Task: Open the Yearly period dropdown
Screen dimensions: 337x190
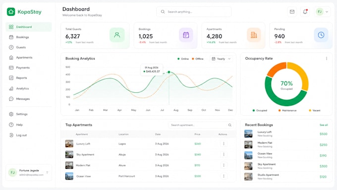Action: (x=221, y=59)
